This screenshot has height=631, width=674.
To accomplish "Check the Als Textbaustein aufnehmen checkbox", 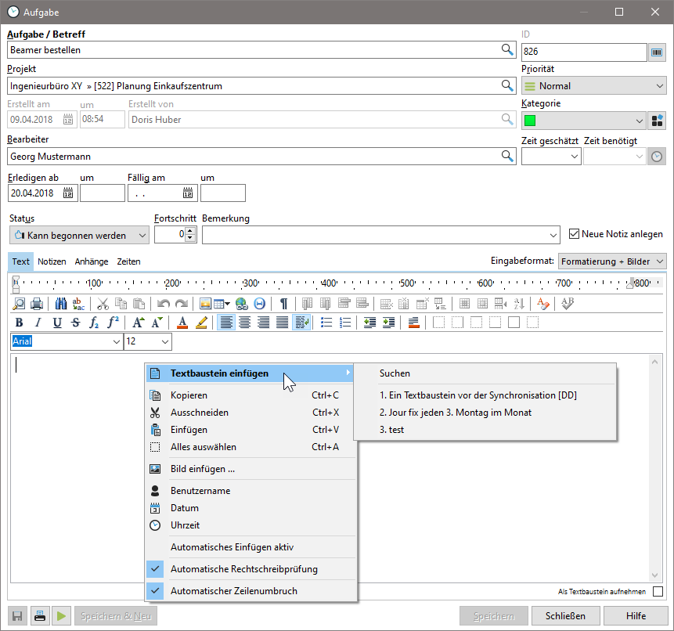I will coord(658,592).
